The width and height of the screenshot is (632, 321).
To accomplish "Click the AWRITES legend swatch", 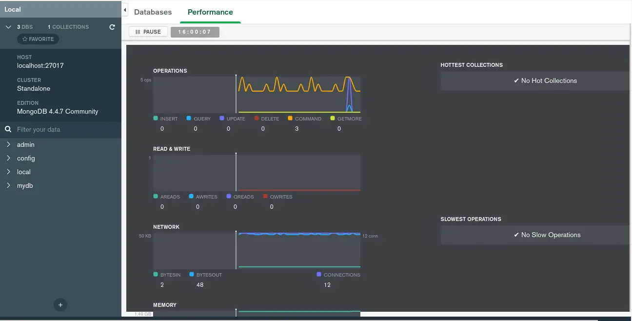I will pos(191,196).
